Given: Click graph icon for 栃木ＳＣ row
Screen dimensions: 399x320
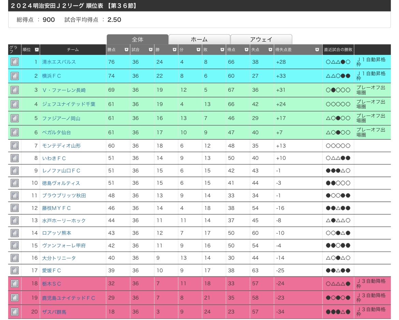Looking at the screenshot, I should (x=14, y=284).
